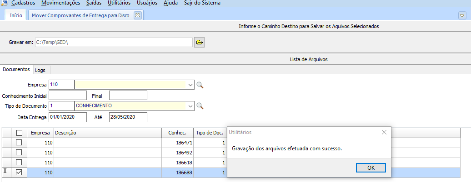Open the CONHECIMENTO document type dropdown

tap(190, 106)
